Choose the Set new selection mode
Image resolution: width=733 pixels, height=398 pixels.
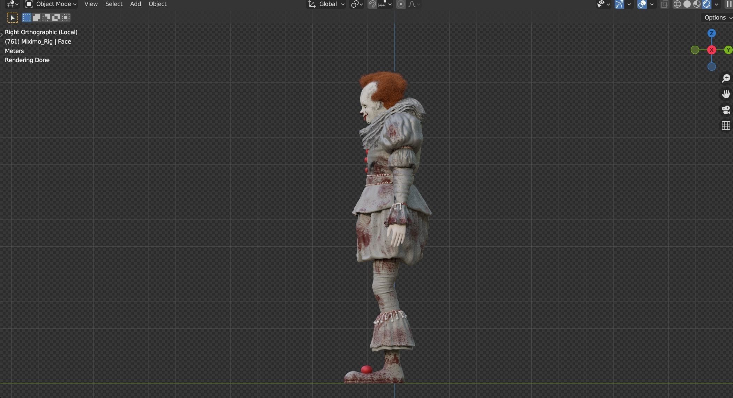coord(27,18)
